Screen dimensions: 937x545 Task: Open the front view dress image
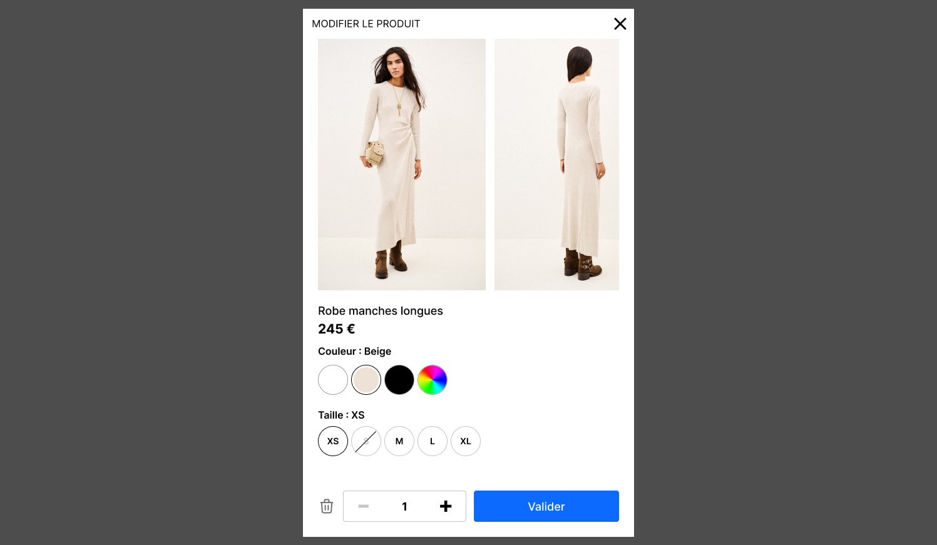click(402, 165)
